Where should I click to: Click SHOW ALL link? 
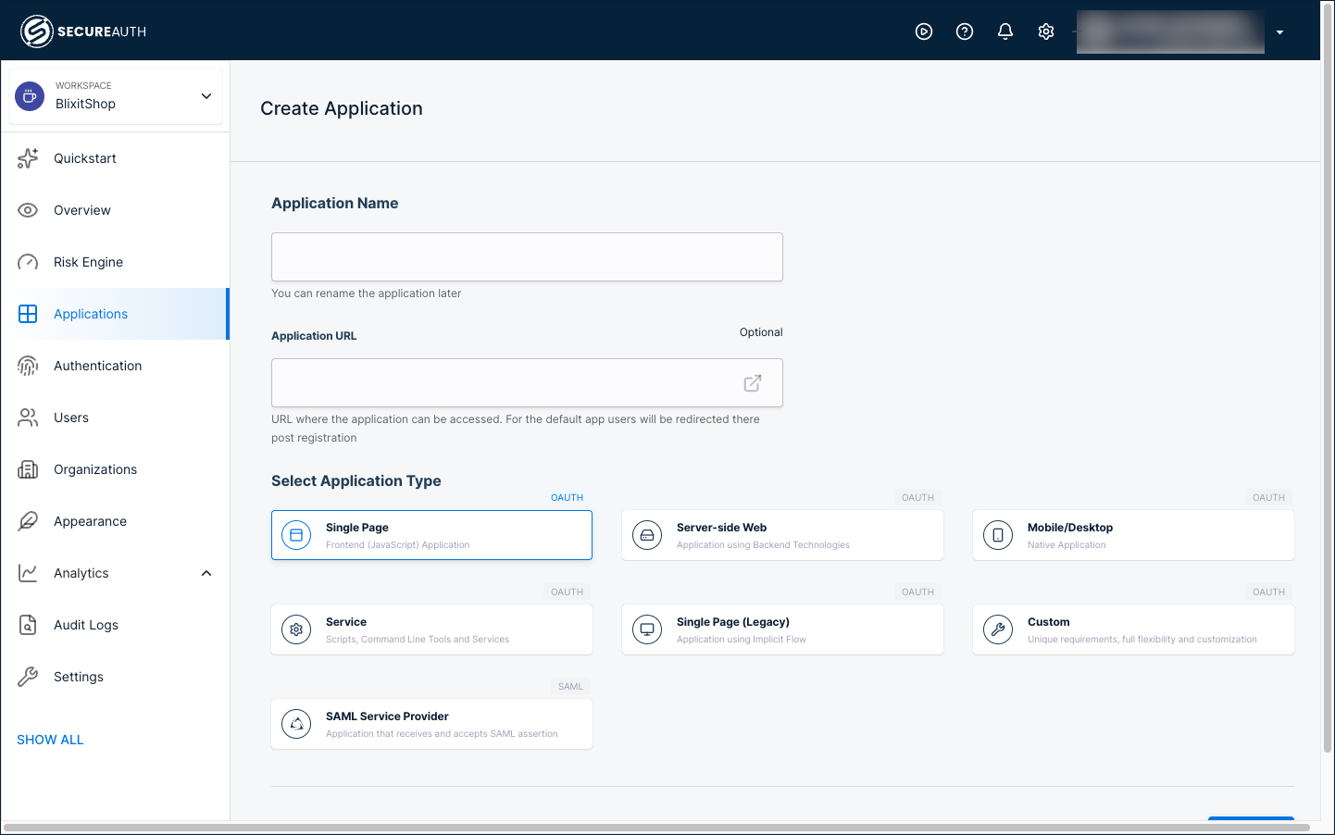[x=50, y=740]
